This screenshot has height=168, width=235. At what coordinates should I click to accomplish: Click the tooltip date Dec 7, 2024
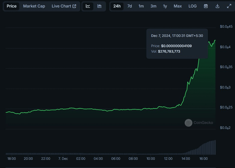point(161,36)
